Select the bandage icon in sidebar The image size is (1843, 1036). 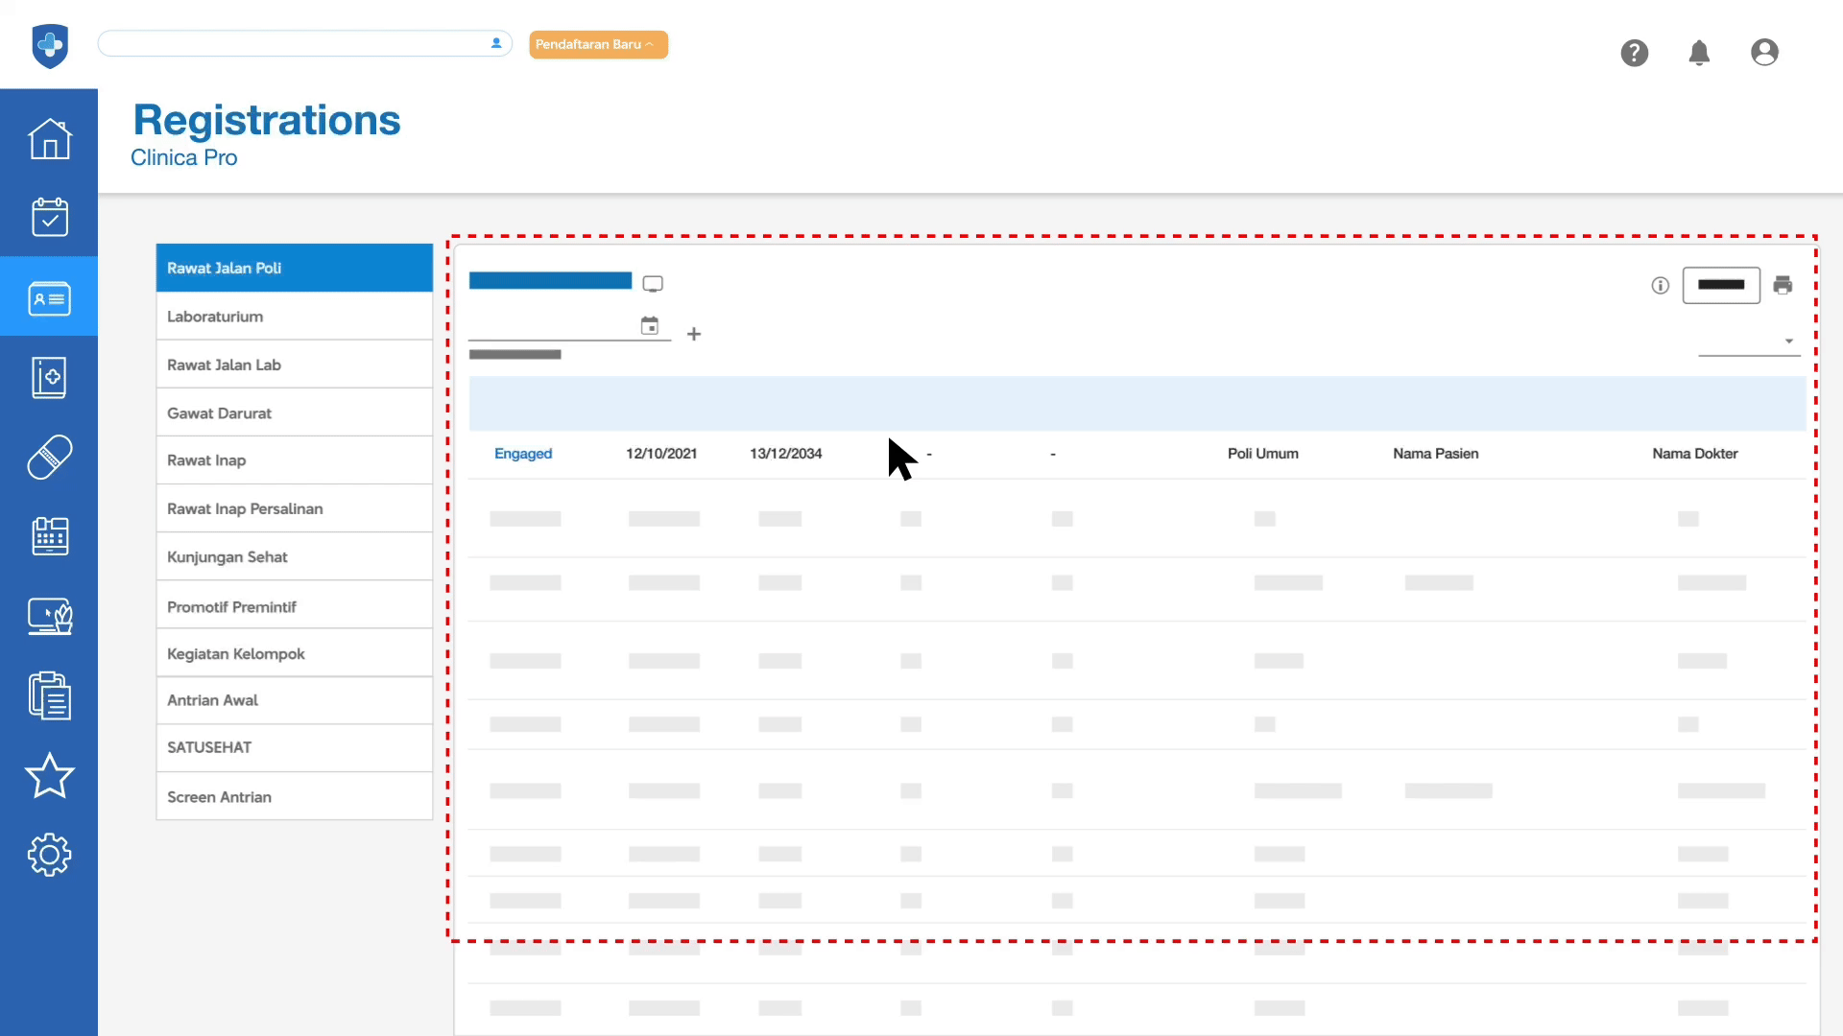coord(49,457)
